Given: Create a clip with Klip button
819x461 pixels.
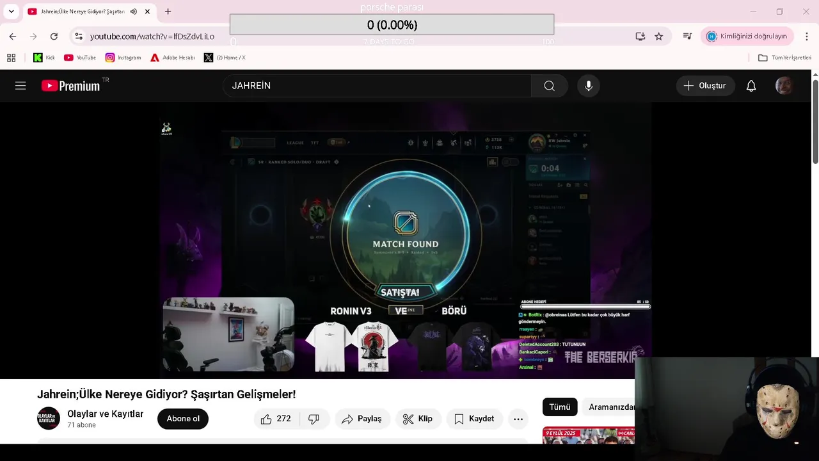Looking at the screenshot, I should (418, 419).
